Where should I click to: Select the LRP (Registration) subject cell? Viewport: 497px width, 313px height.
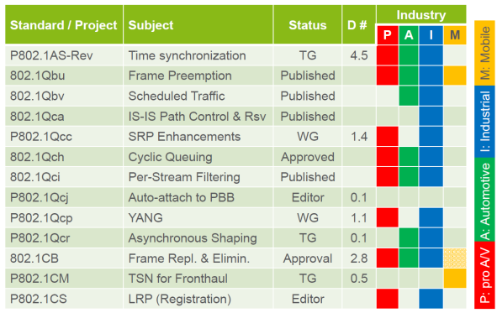[198, 299]
